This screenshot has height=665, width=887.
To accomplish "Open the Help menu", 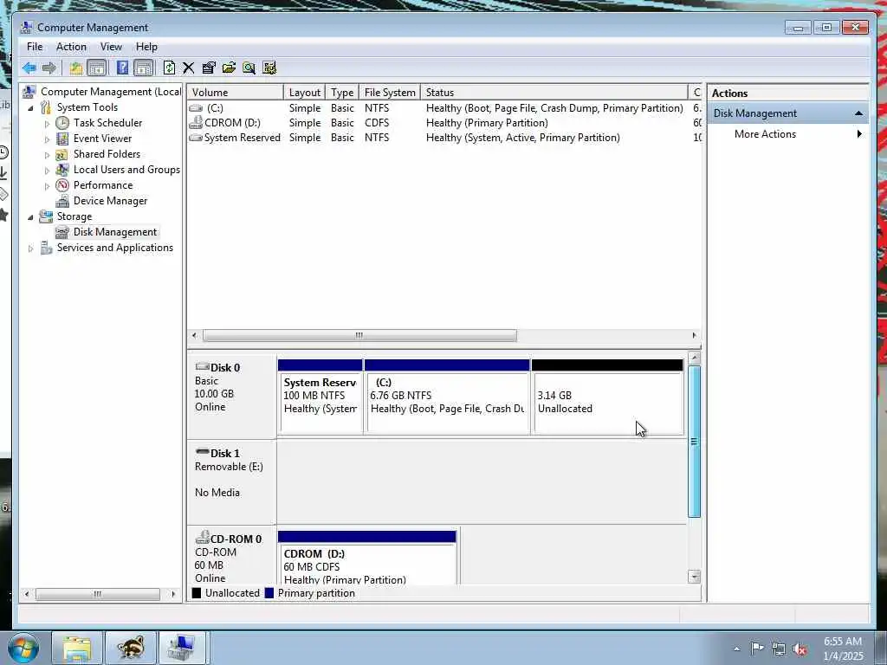I will click(146, 47).
